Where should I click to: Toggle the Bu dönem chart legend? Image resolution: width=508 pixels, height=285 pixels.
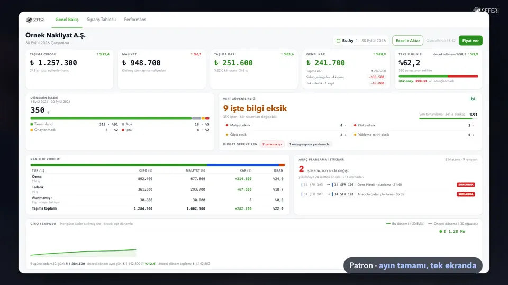point(405,224)
